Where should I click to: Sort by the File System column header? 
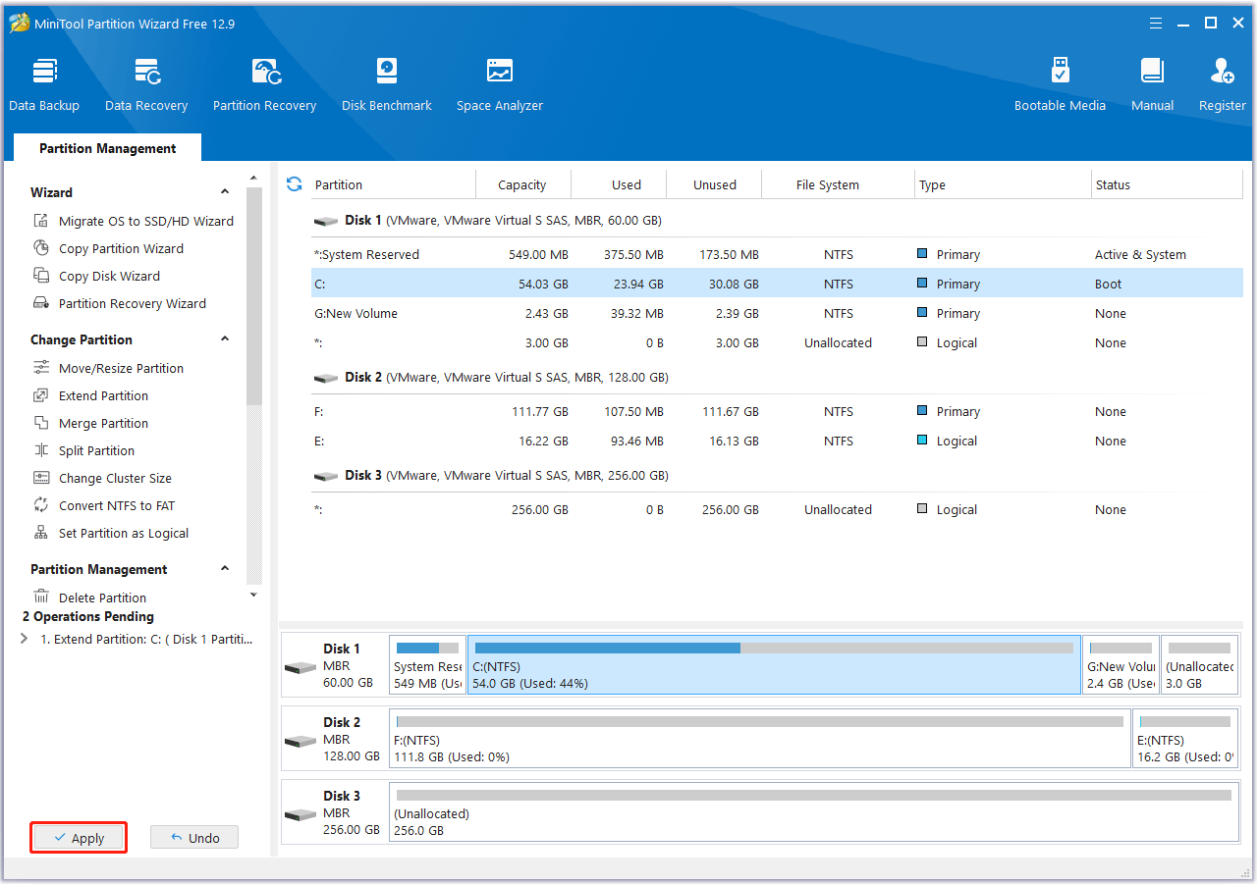pyautogui.click(x=839, y=184)
